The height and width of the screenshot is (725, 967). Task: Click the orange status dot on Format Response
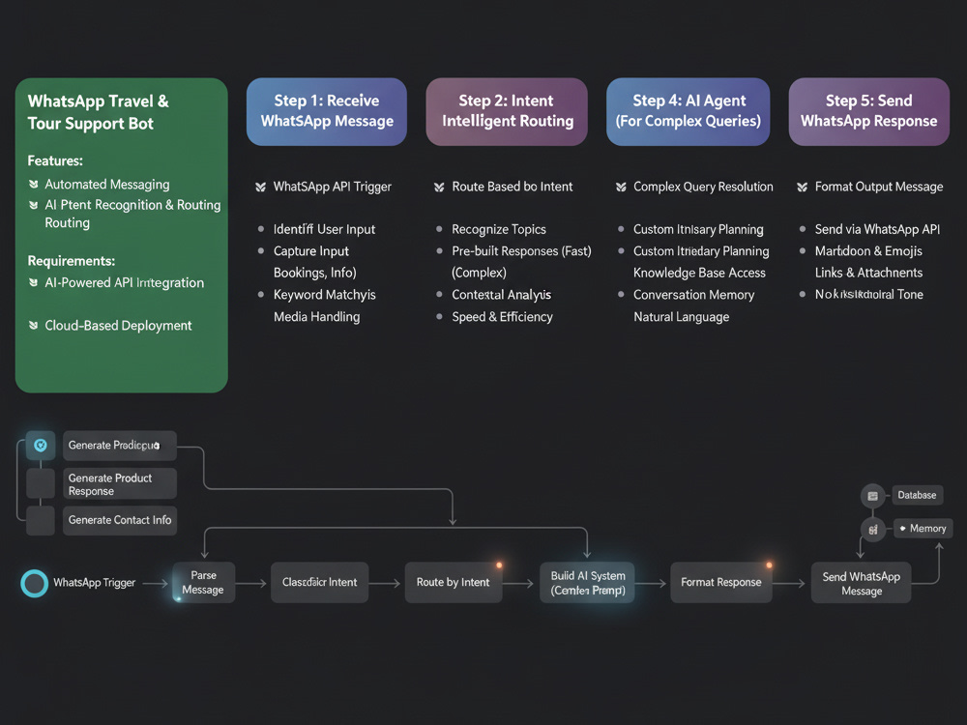click(x=769, y=565)
